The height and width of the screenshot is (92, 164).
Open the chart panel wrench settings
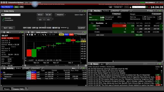click(x=83, y=32)
